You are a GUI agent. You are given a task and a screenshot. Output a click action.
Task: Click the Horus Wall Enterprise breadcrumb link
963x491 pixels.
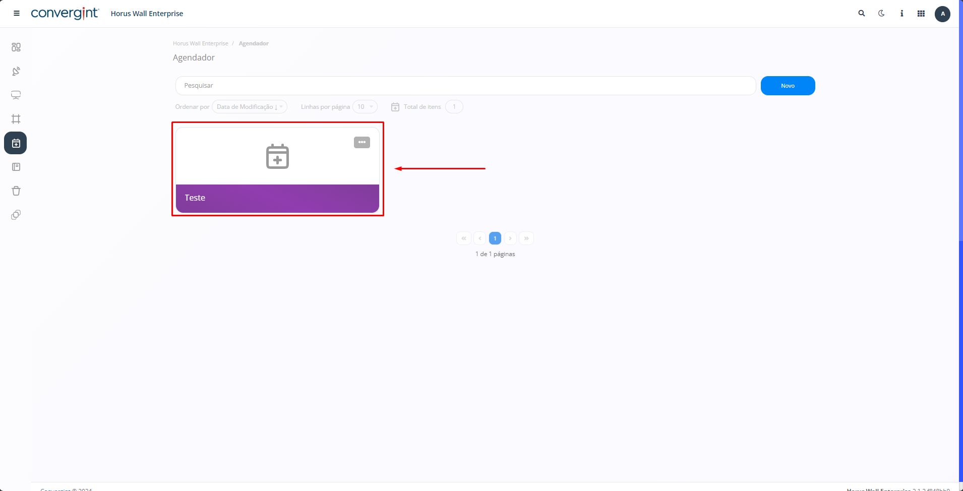click(200, 43)
